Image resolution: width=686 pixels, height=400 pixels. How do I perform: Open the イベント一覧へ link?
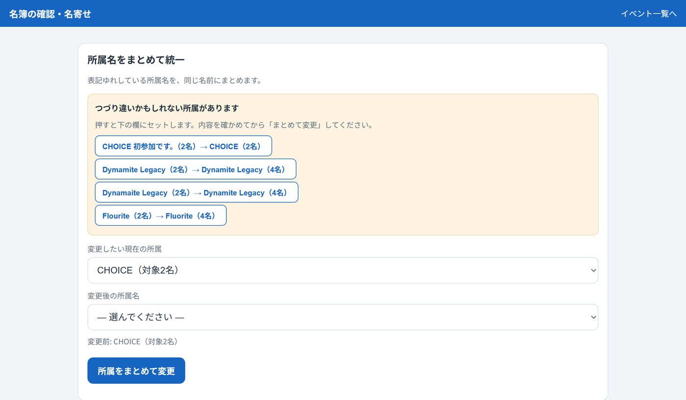click(x=649, y=14)
